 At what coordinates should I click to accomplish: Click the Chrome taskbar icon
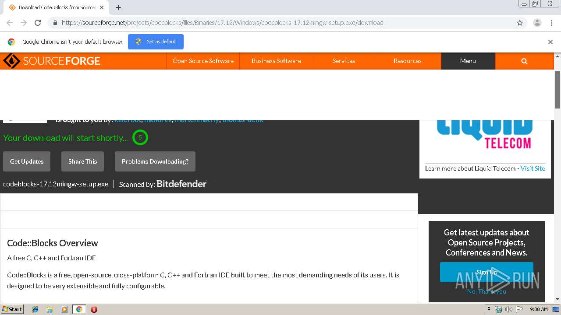79,309
